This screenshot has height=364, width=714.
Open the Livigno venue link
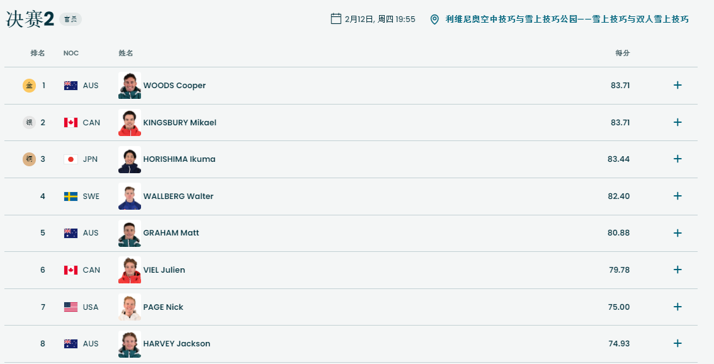pos(567,20)
